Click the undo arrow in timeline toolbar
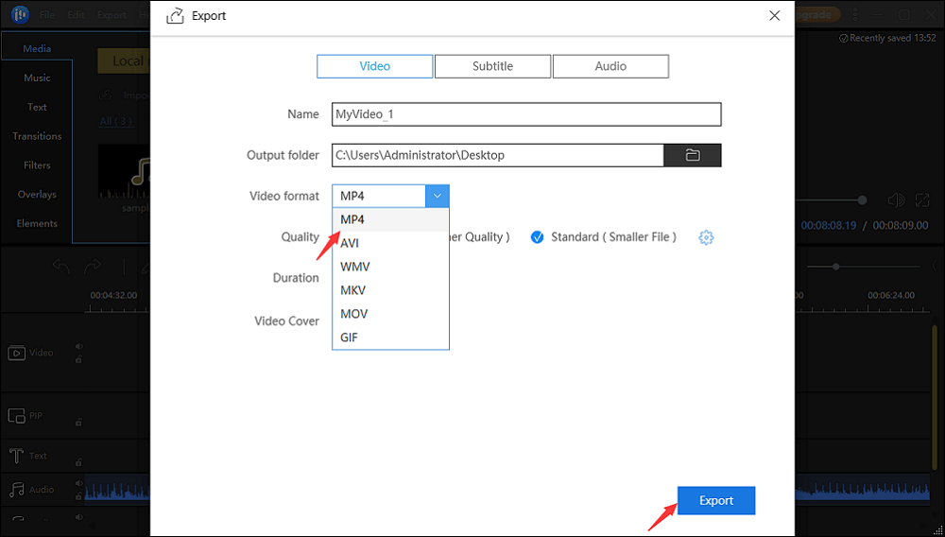This screenshot has height=537, width=945. (61, 268)
